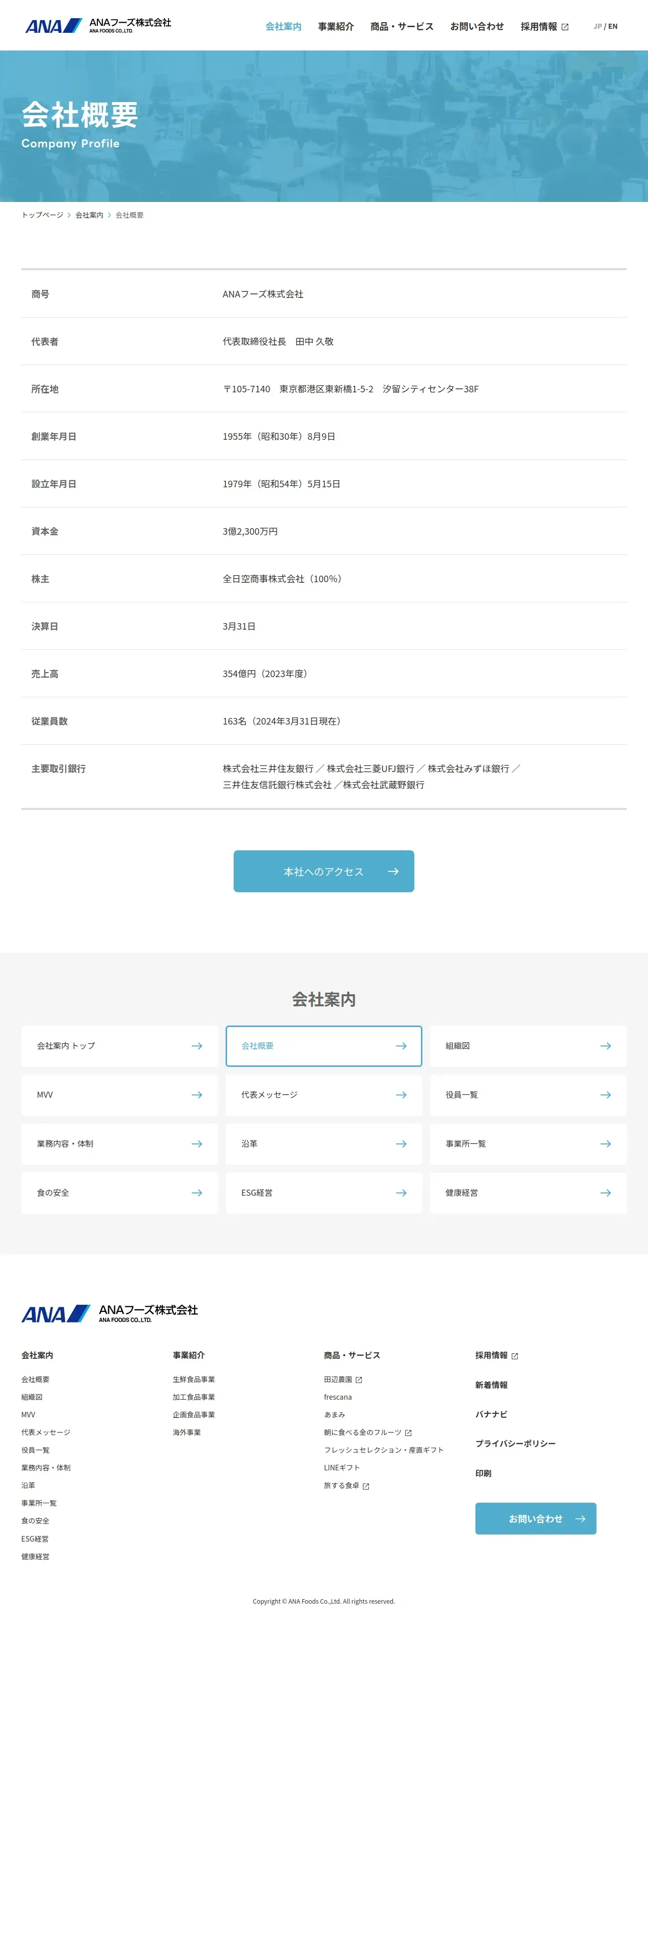Click the ANA Foods logo in footer
Image resolution: width=648 pixels, height=1945 pixels.
tap(110, 1313)
